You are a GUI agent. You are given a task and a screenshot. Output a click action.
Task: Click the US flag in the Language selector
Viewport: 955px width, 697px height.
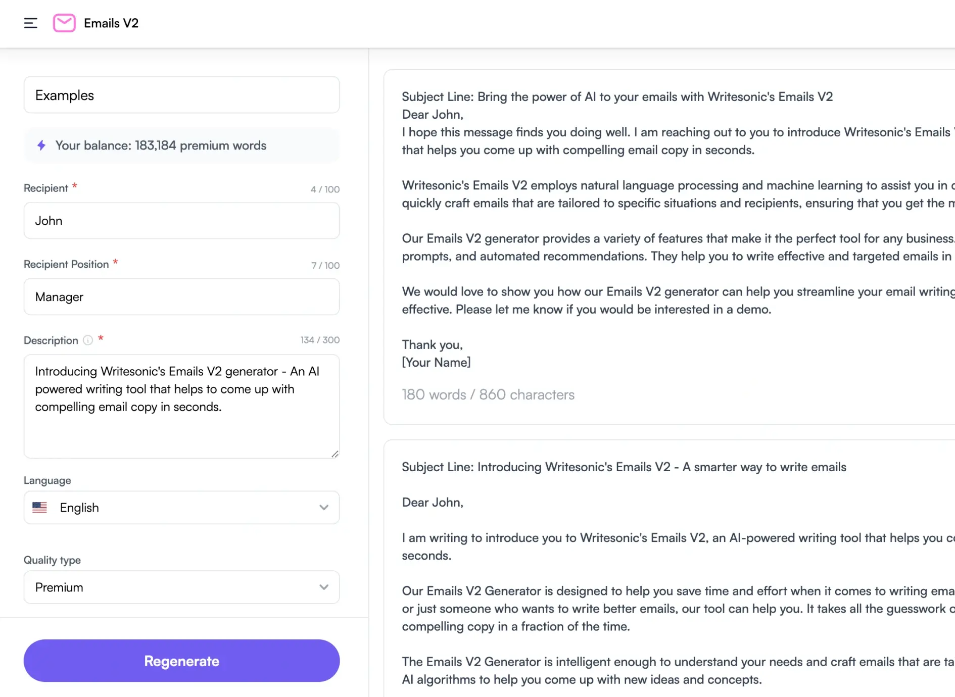click(40, 508)
